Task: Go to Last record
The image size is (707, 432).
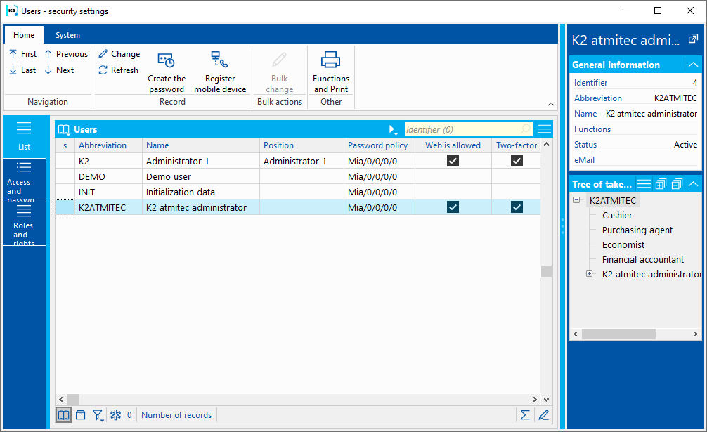Action: point(22,70)
